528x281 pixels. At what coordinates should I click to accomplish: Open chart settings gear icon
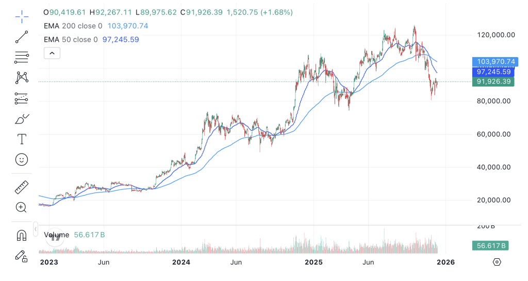coord(497,262)
